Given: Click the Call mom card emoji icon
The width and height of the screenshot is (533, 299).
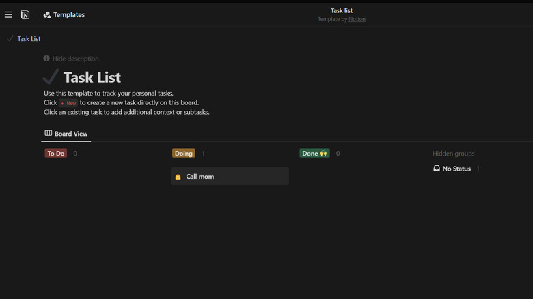Looking at the screenshot, I should tap(178, 177).
